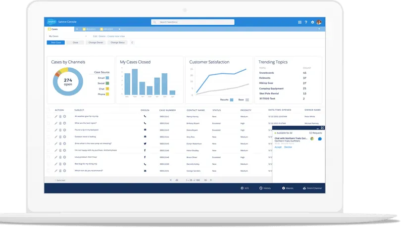Click plus icon on 'Best bag for my skiing trip' row
The image size is (401, 228).
click(64, 164)
